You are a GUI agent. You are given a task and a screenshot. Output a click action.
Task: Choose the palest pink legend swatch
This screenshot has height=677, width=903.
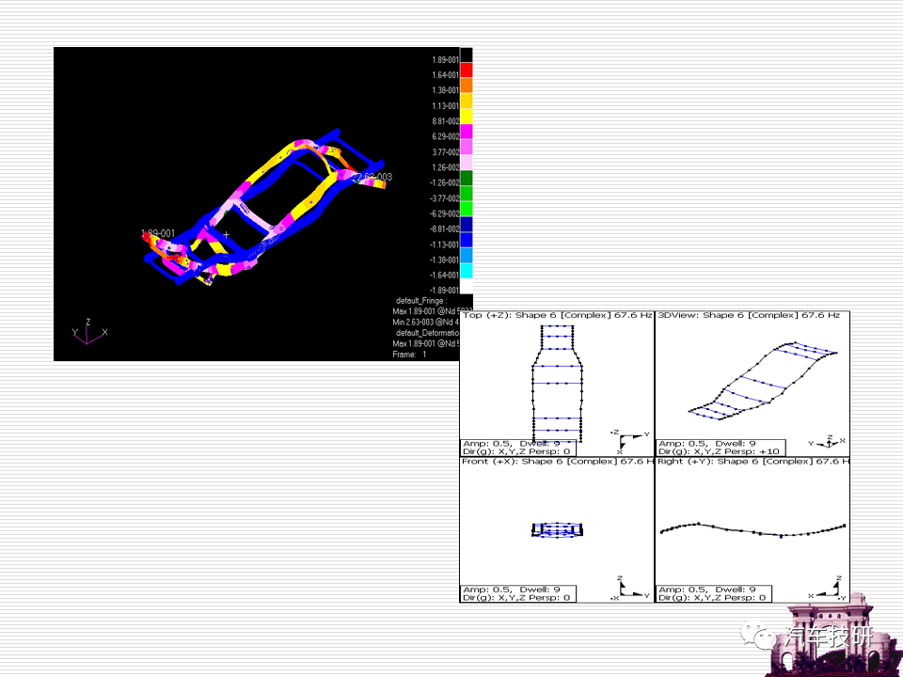pyautogui.click(x=467, y=163)
